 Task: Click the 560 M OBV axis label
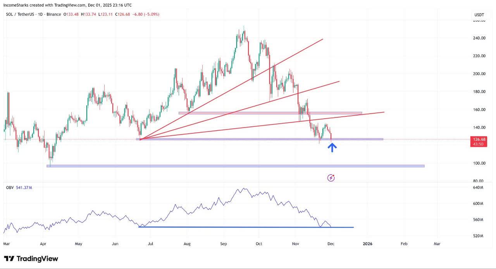(x=478, y=220)
